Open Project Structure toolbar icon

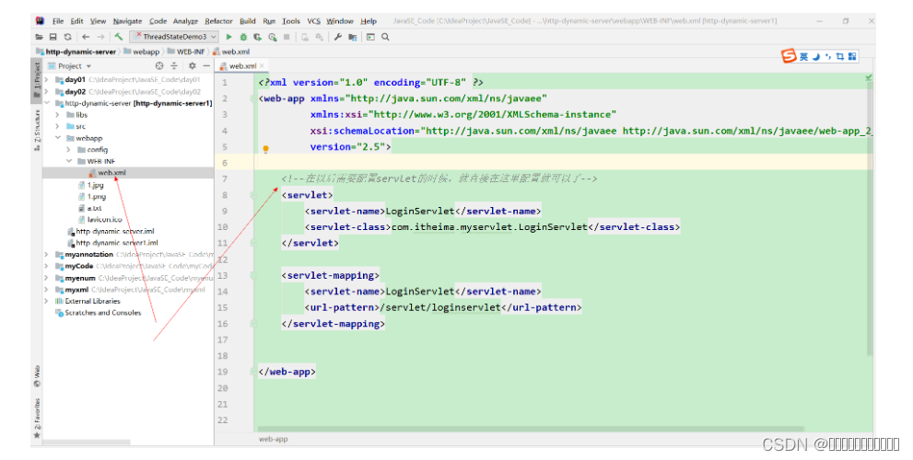click(x=352, y=37)
